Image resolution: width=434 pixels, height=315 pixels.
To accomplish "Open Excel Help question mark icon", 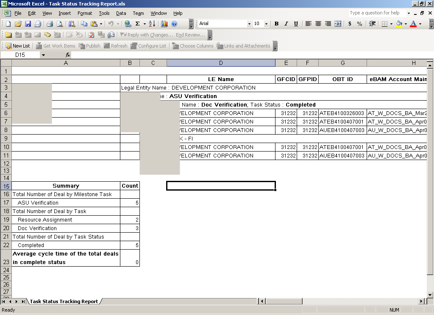I will tap(174, 24).
